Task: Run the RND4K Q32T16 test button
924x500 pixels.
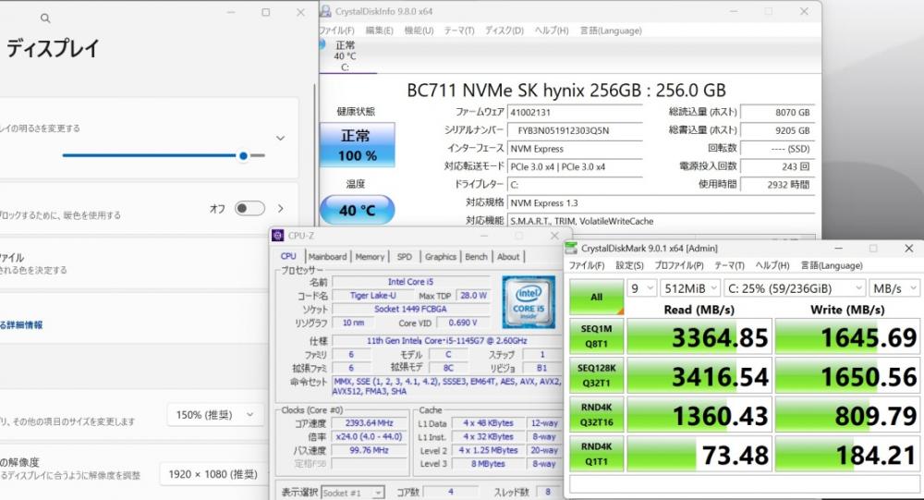Action: 596,414
